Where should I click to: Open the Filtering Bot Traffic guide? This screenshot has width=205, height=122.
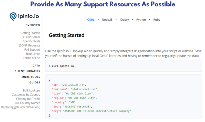(28, 99)
